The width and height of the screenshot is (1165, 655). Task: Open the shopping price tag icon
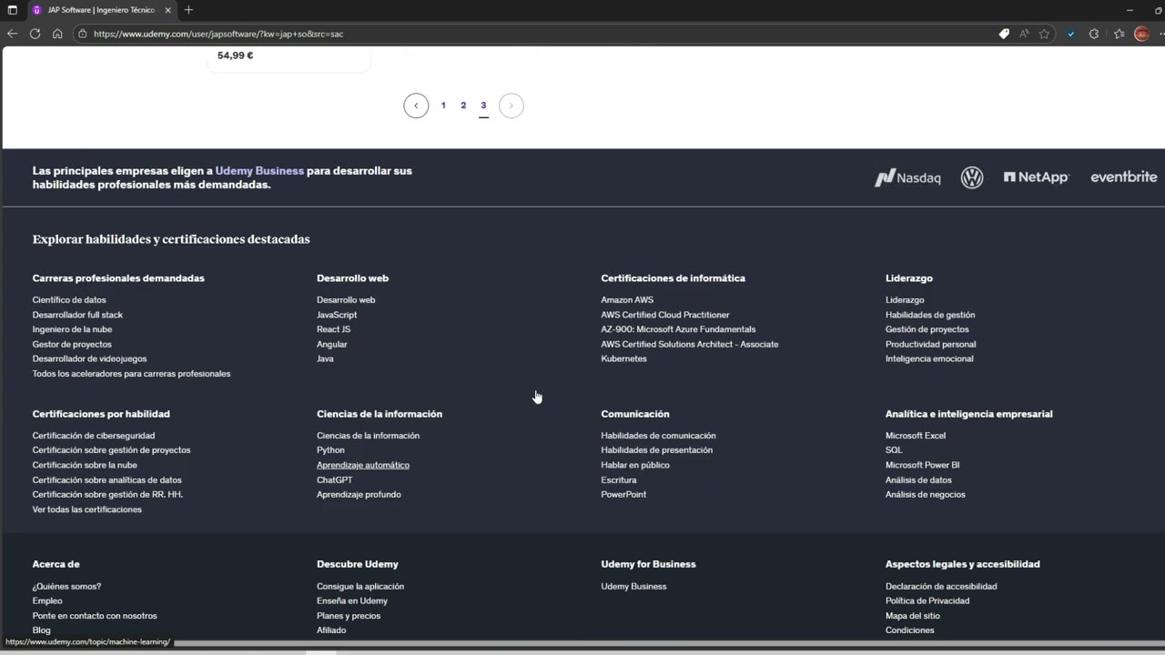(x=1004, y=34)
